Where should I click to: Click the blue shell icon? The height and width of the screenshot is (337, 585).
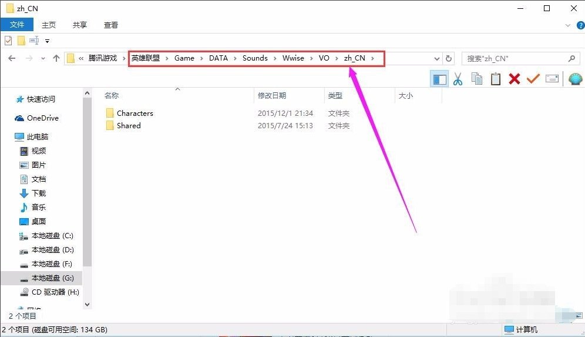point(575,79)
